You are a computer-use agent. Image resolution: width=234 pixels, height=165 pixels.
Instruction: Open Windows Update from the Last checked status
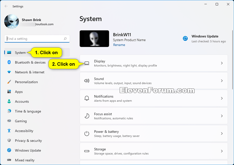(x=209, y=41)
